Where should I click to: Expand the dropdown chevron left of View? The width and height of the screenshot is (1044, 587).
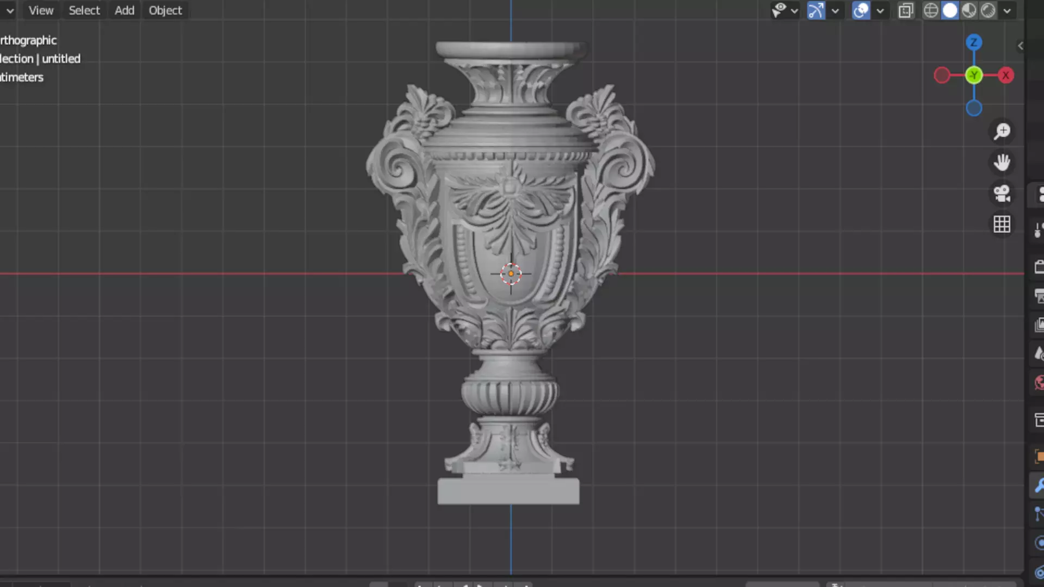click(x=10, y=10)
